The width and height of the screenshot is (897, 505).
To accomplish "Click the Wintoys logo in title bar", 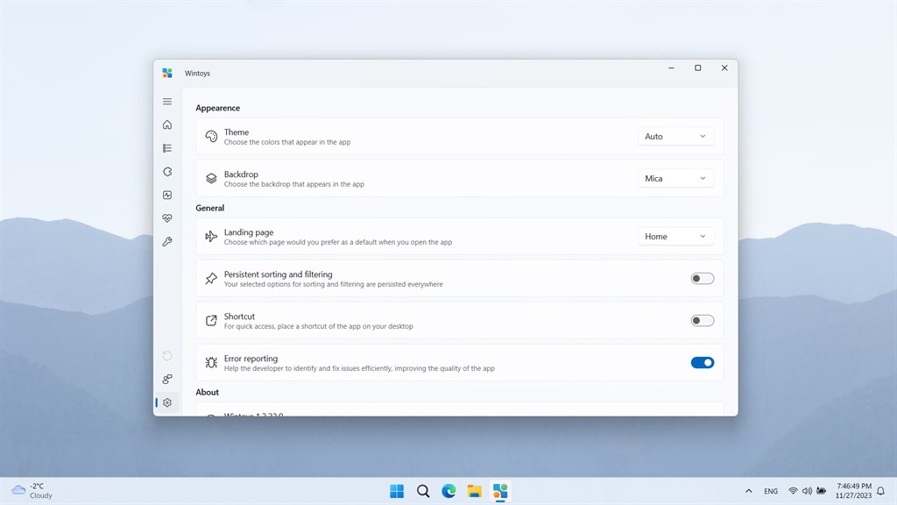I will (x=167, y=73).
